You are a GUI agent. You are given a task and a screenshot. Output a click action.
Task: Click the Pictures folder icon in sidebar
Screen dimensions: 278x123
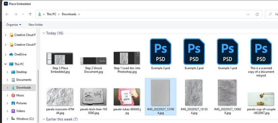(13, 103)
